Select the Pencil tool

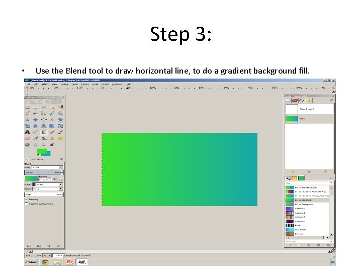(52, 132)
